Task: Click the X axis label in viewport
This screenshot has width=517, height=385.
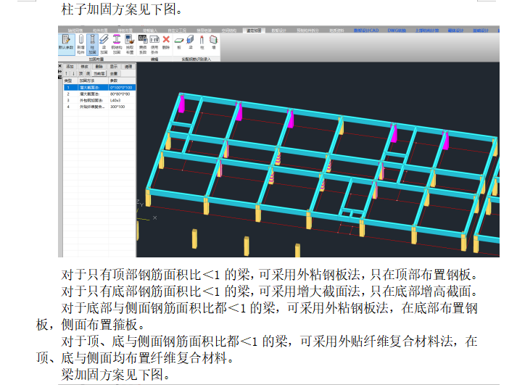Action: click(154, 218)
